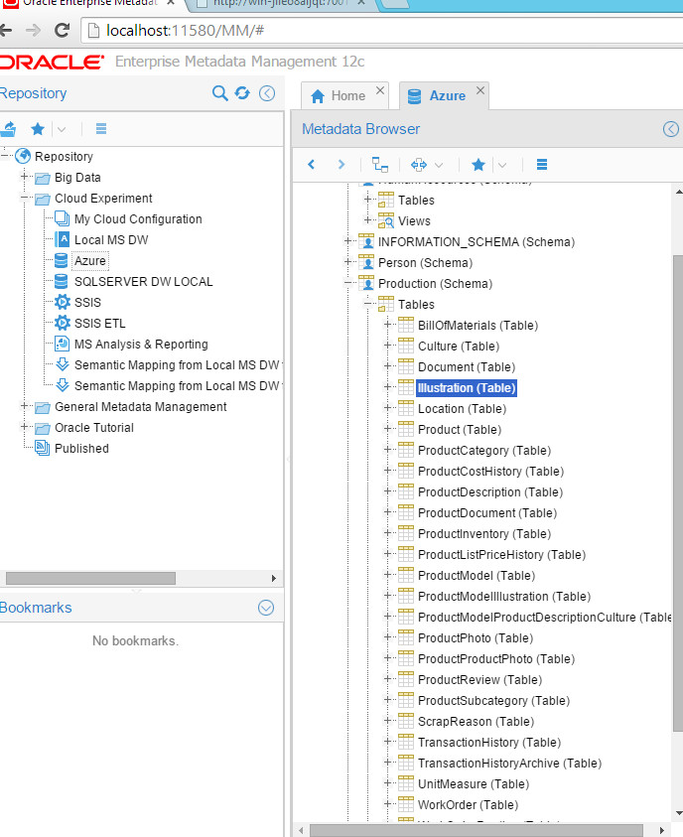Collapse the Production schema
The width and height of the screenshot is (683, 837).
pyautogui.click(x=347, y=283)
